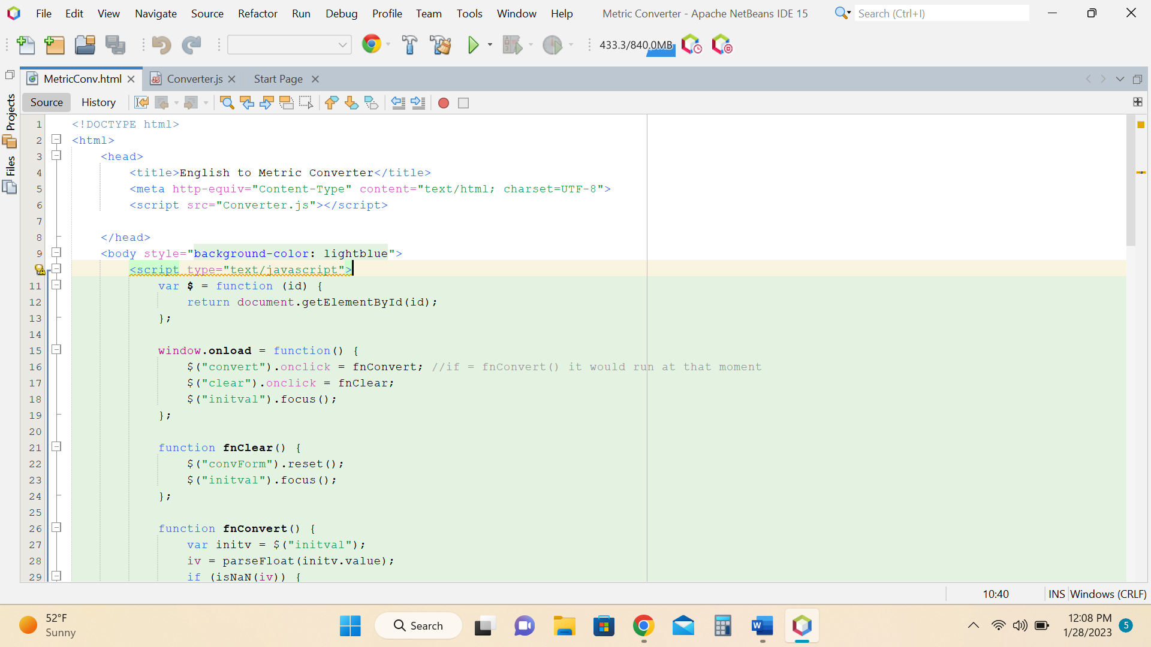Open the Refactor menu

(257, 13)
